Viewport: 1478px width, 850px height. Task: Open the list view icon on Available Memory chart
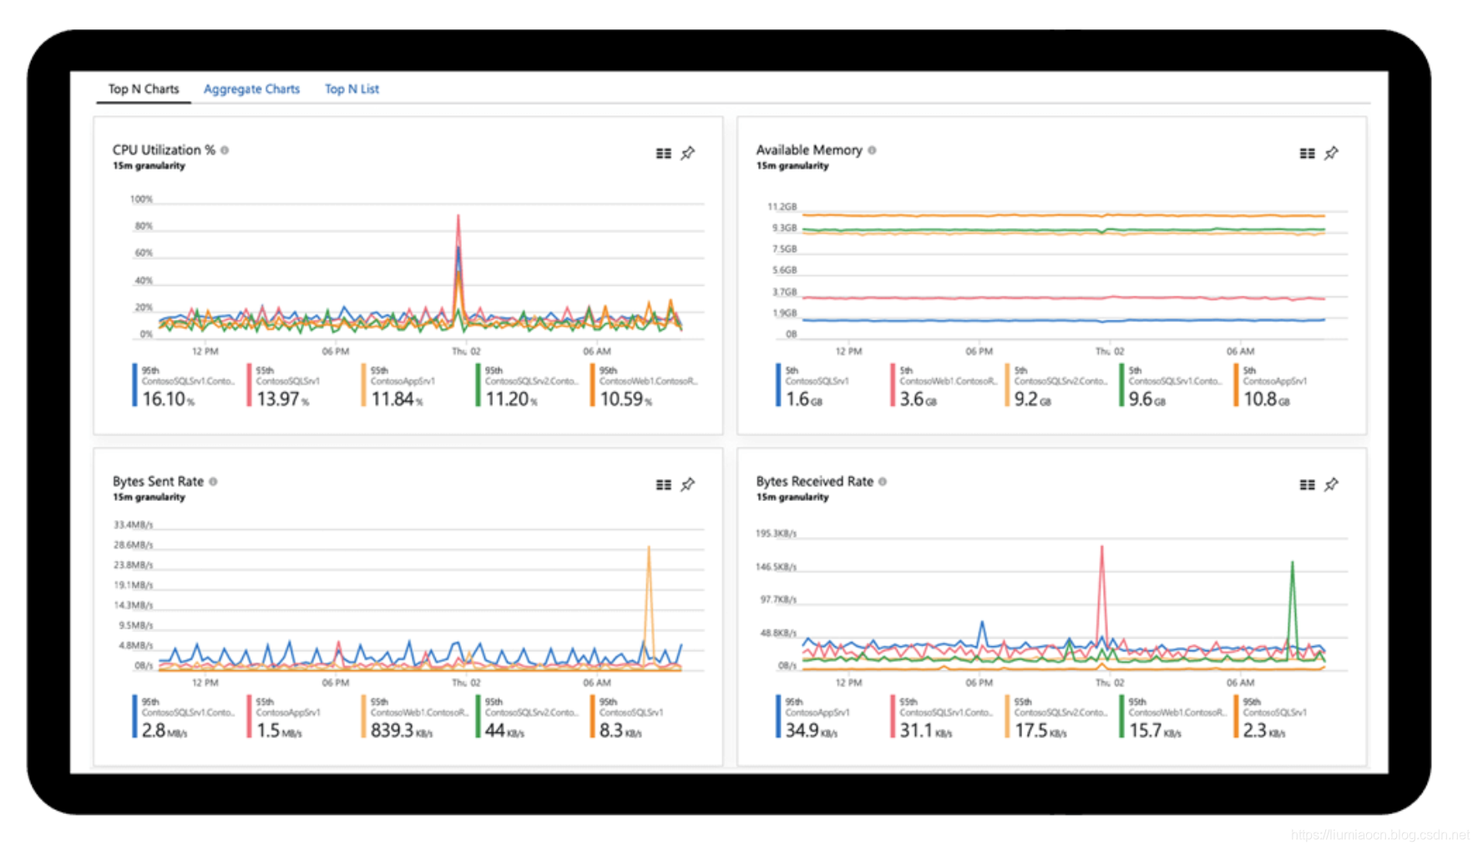click(1308, 154)
